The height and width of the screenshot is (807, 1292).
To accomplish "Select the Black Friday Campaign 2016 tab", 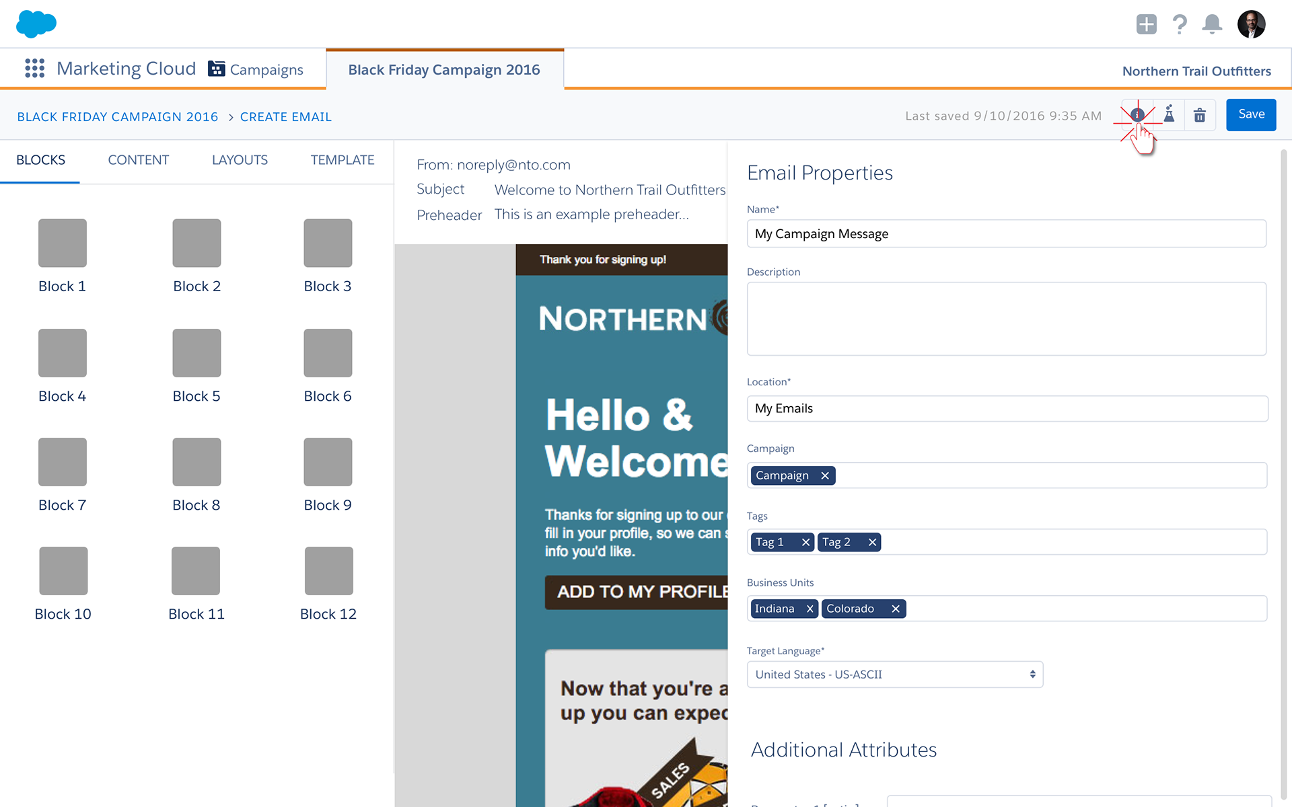I will click(444, 69).
